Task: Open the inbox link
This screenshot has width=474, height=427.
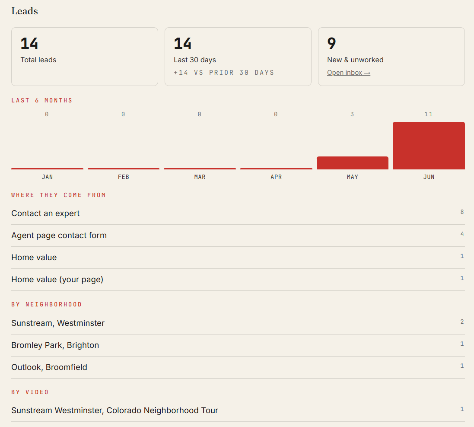Action: [x=349, y=73]
